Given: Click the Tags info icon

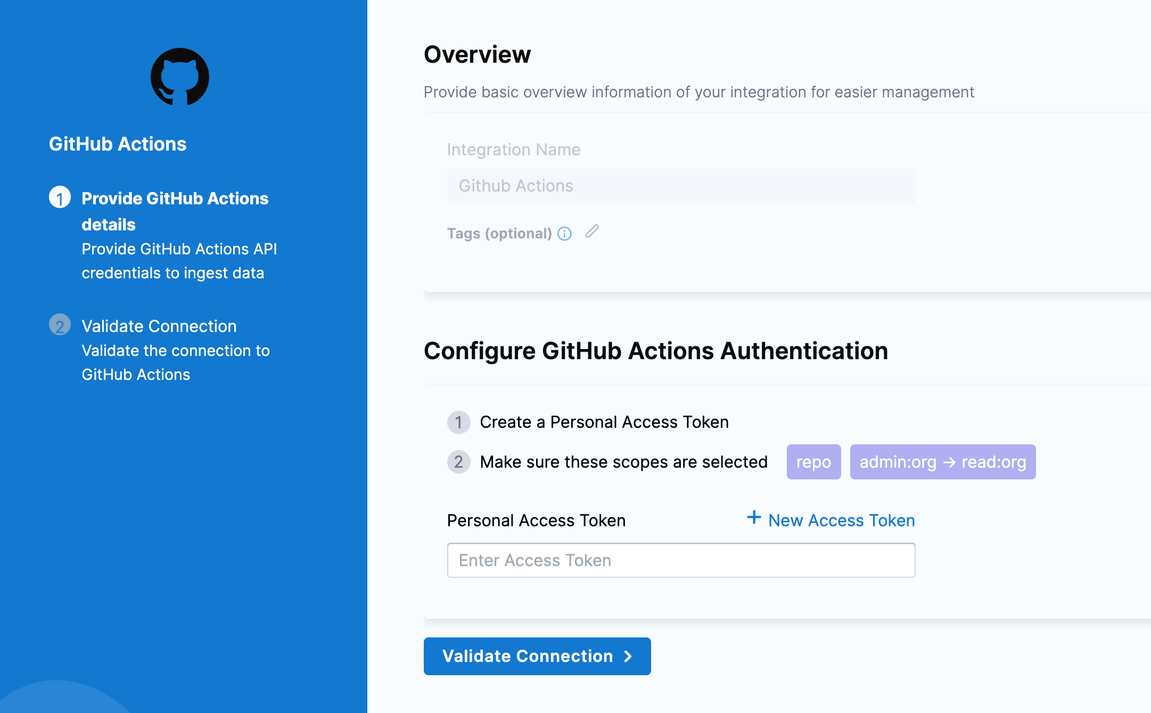Looking at the screenshot, I should (x=564, y=234).
